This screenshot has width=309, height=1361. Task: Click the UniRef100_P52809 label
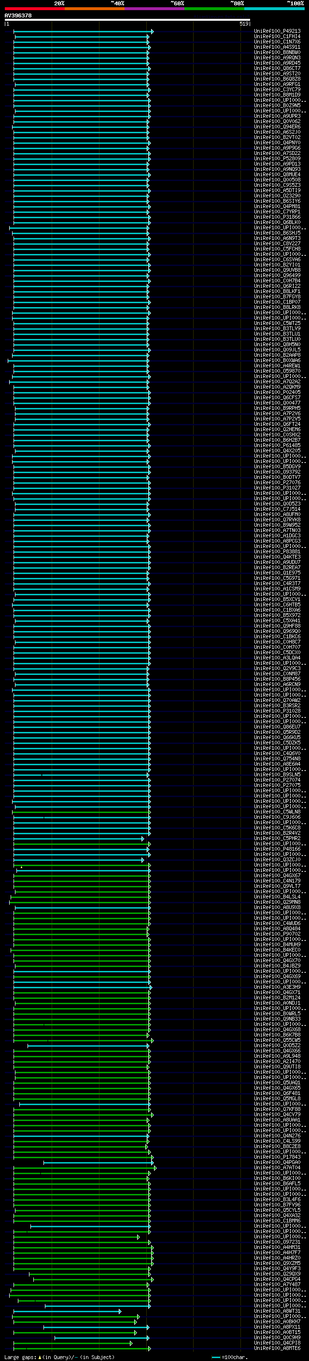click(x=277, y=158)
